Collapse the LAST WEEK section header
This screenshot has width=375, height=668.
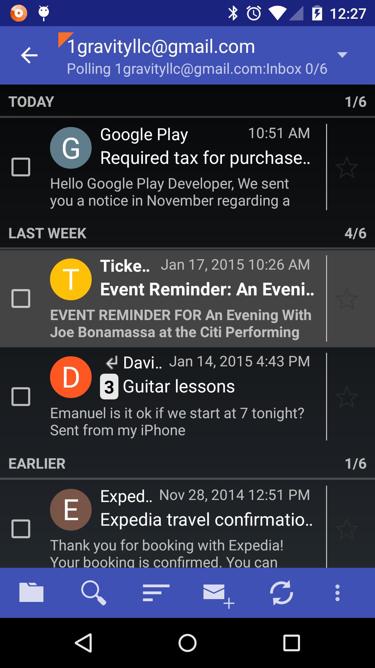click(187, 233)
